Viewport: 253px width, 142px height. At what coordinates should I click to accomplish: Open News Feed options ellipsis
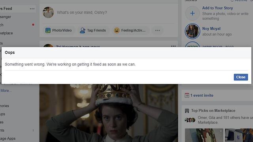(32, 9)
